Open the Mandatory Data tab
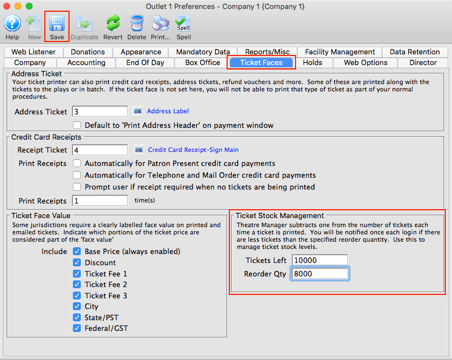 tap(203, 52)
